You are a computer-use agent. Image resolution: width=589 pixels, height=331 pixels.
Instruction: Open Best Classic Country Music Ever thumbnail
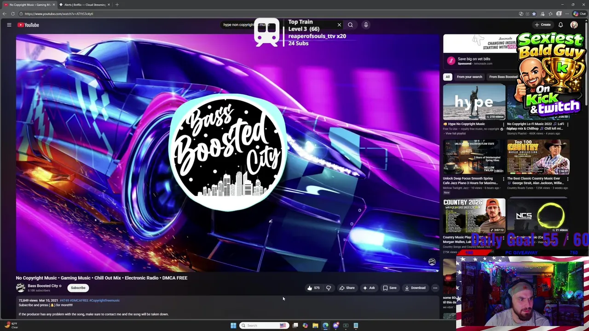tap(538, 157)
